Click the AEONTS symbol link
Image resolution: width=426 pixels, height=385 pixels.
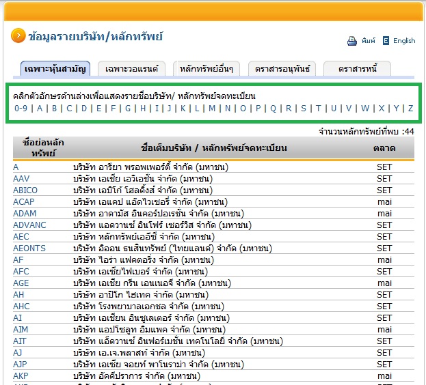click(29, 248)
